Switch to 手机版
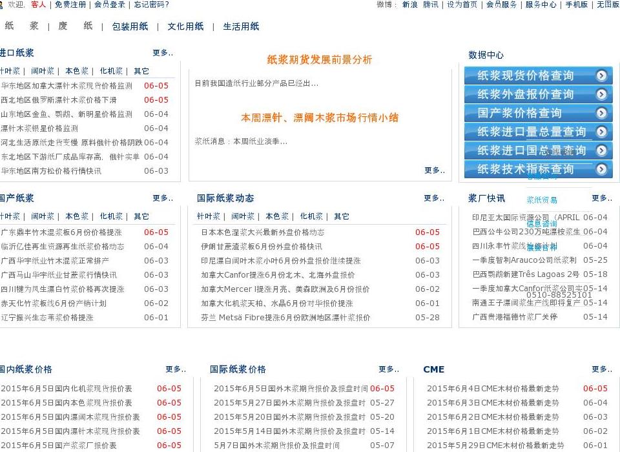The image size is (620, 452). pos(576,5)
